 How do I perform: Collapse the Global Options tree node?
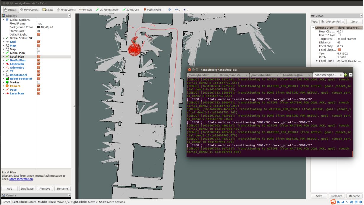pos(4,20)
